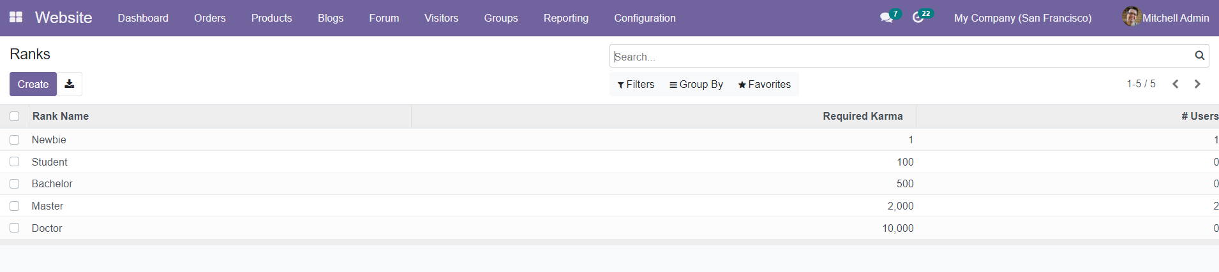Open the Groups menu
Screen dimensions: 1219x272
pyautogui.click(x=501, y=18)
